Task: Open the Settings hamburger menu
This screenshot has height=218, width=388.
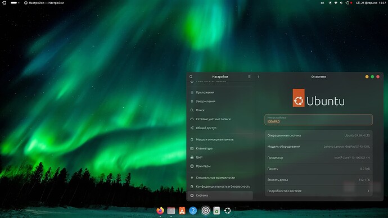Action: click(x=249, y=76)
